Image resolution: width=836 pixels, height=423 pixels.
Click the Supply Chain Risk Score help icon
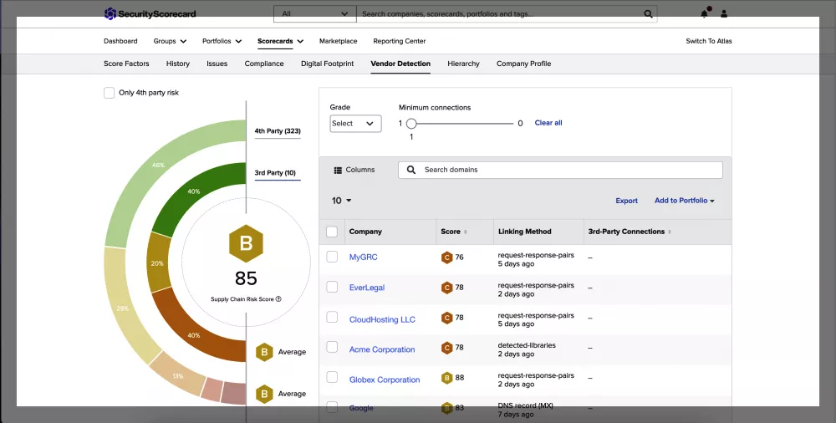(278, 299)
